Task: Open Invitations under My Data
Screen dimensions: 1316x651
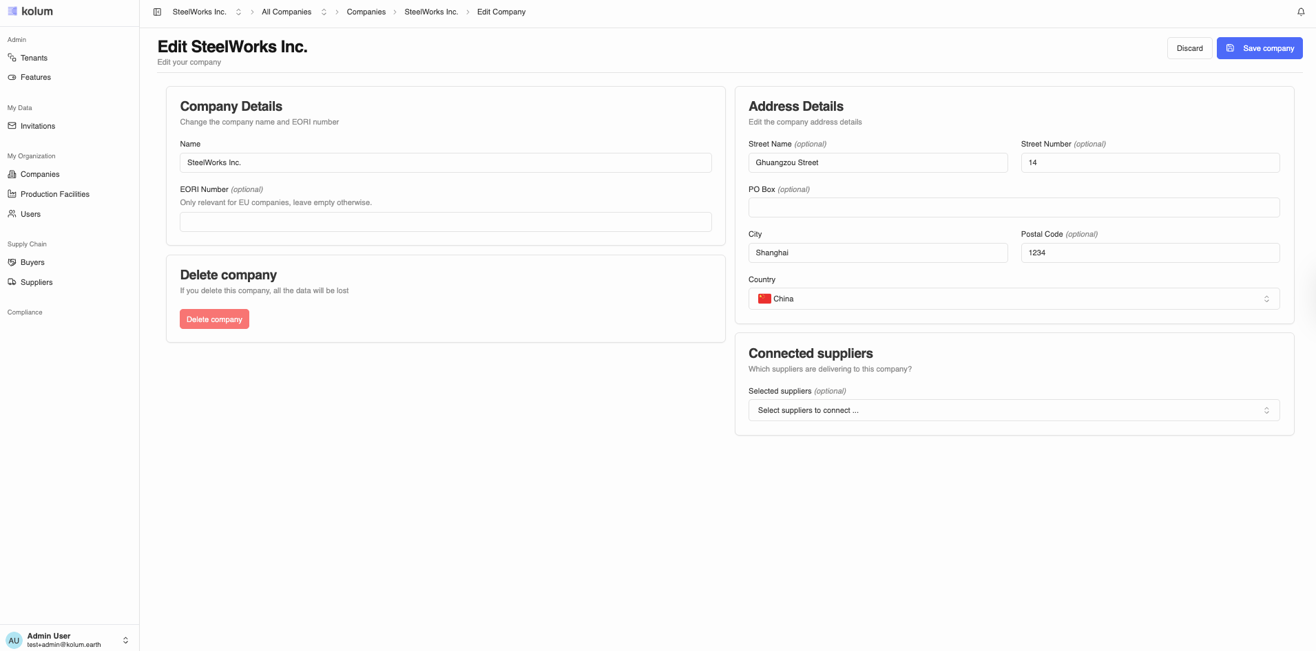Action: [37, 126]
